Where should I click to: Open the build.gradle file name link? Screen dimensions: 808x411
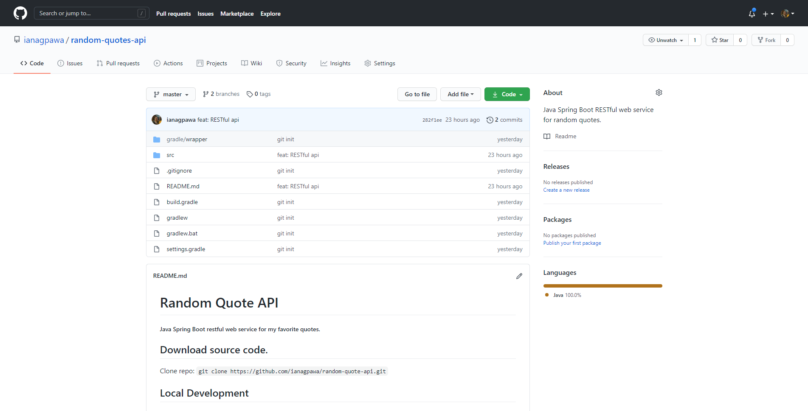[182, 202]
